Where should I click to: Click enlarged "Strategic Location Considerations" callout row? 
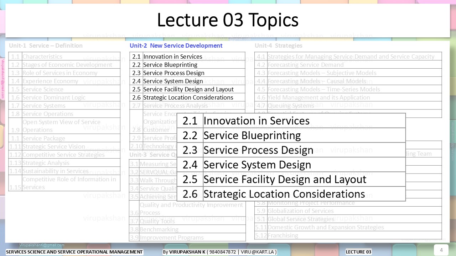coord(291,194)
